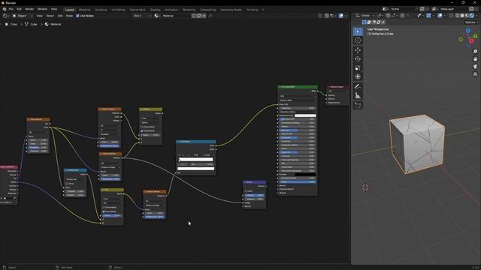
Task: Click Principled BSDF Subsurface Color swatch
Action: point(305,115)
